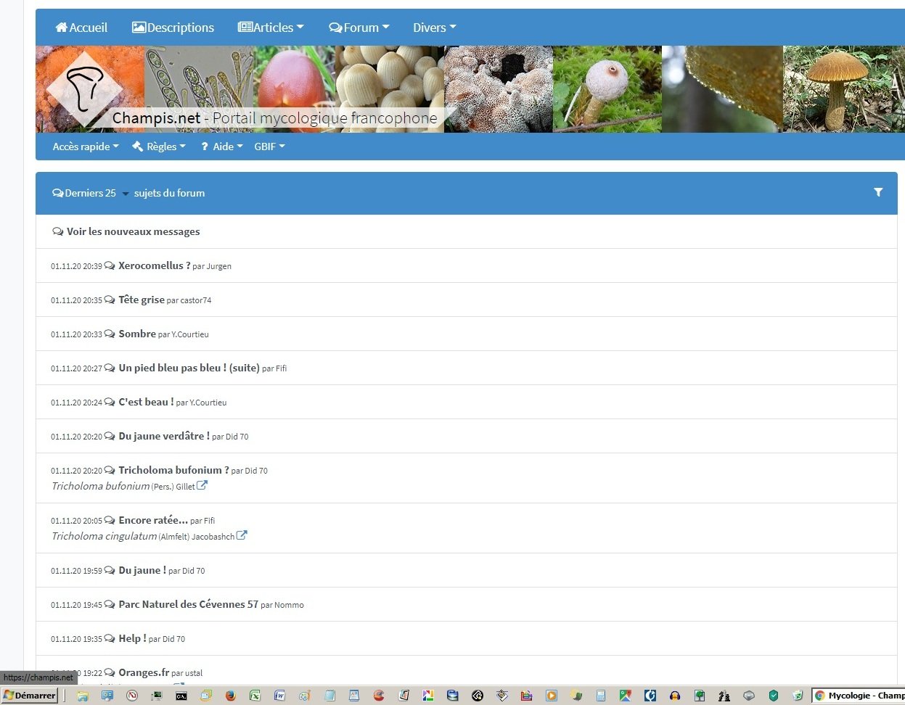
Task: Open Excel from the taskbar
Action: [x=255, y=696]
